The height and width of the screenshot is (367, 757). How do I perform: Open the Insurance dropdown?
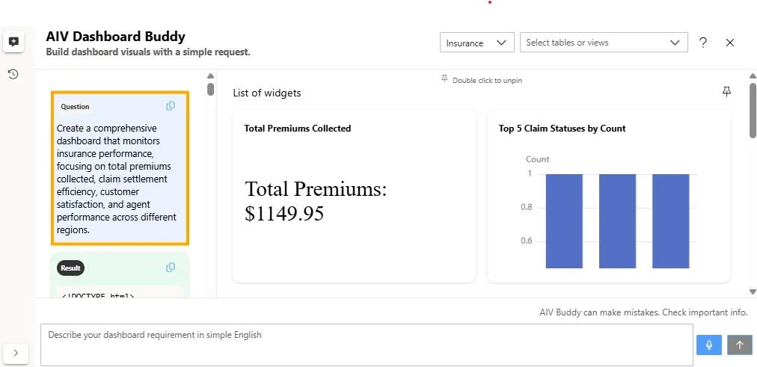point(476,43)
